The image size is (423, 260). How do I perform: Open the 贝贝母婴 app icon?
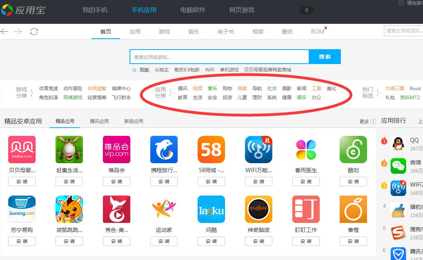(x=22, y=150)
